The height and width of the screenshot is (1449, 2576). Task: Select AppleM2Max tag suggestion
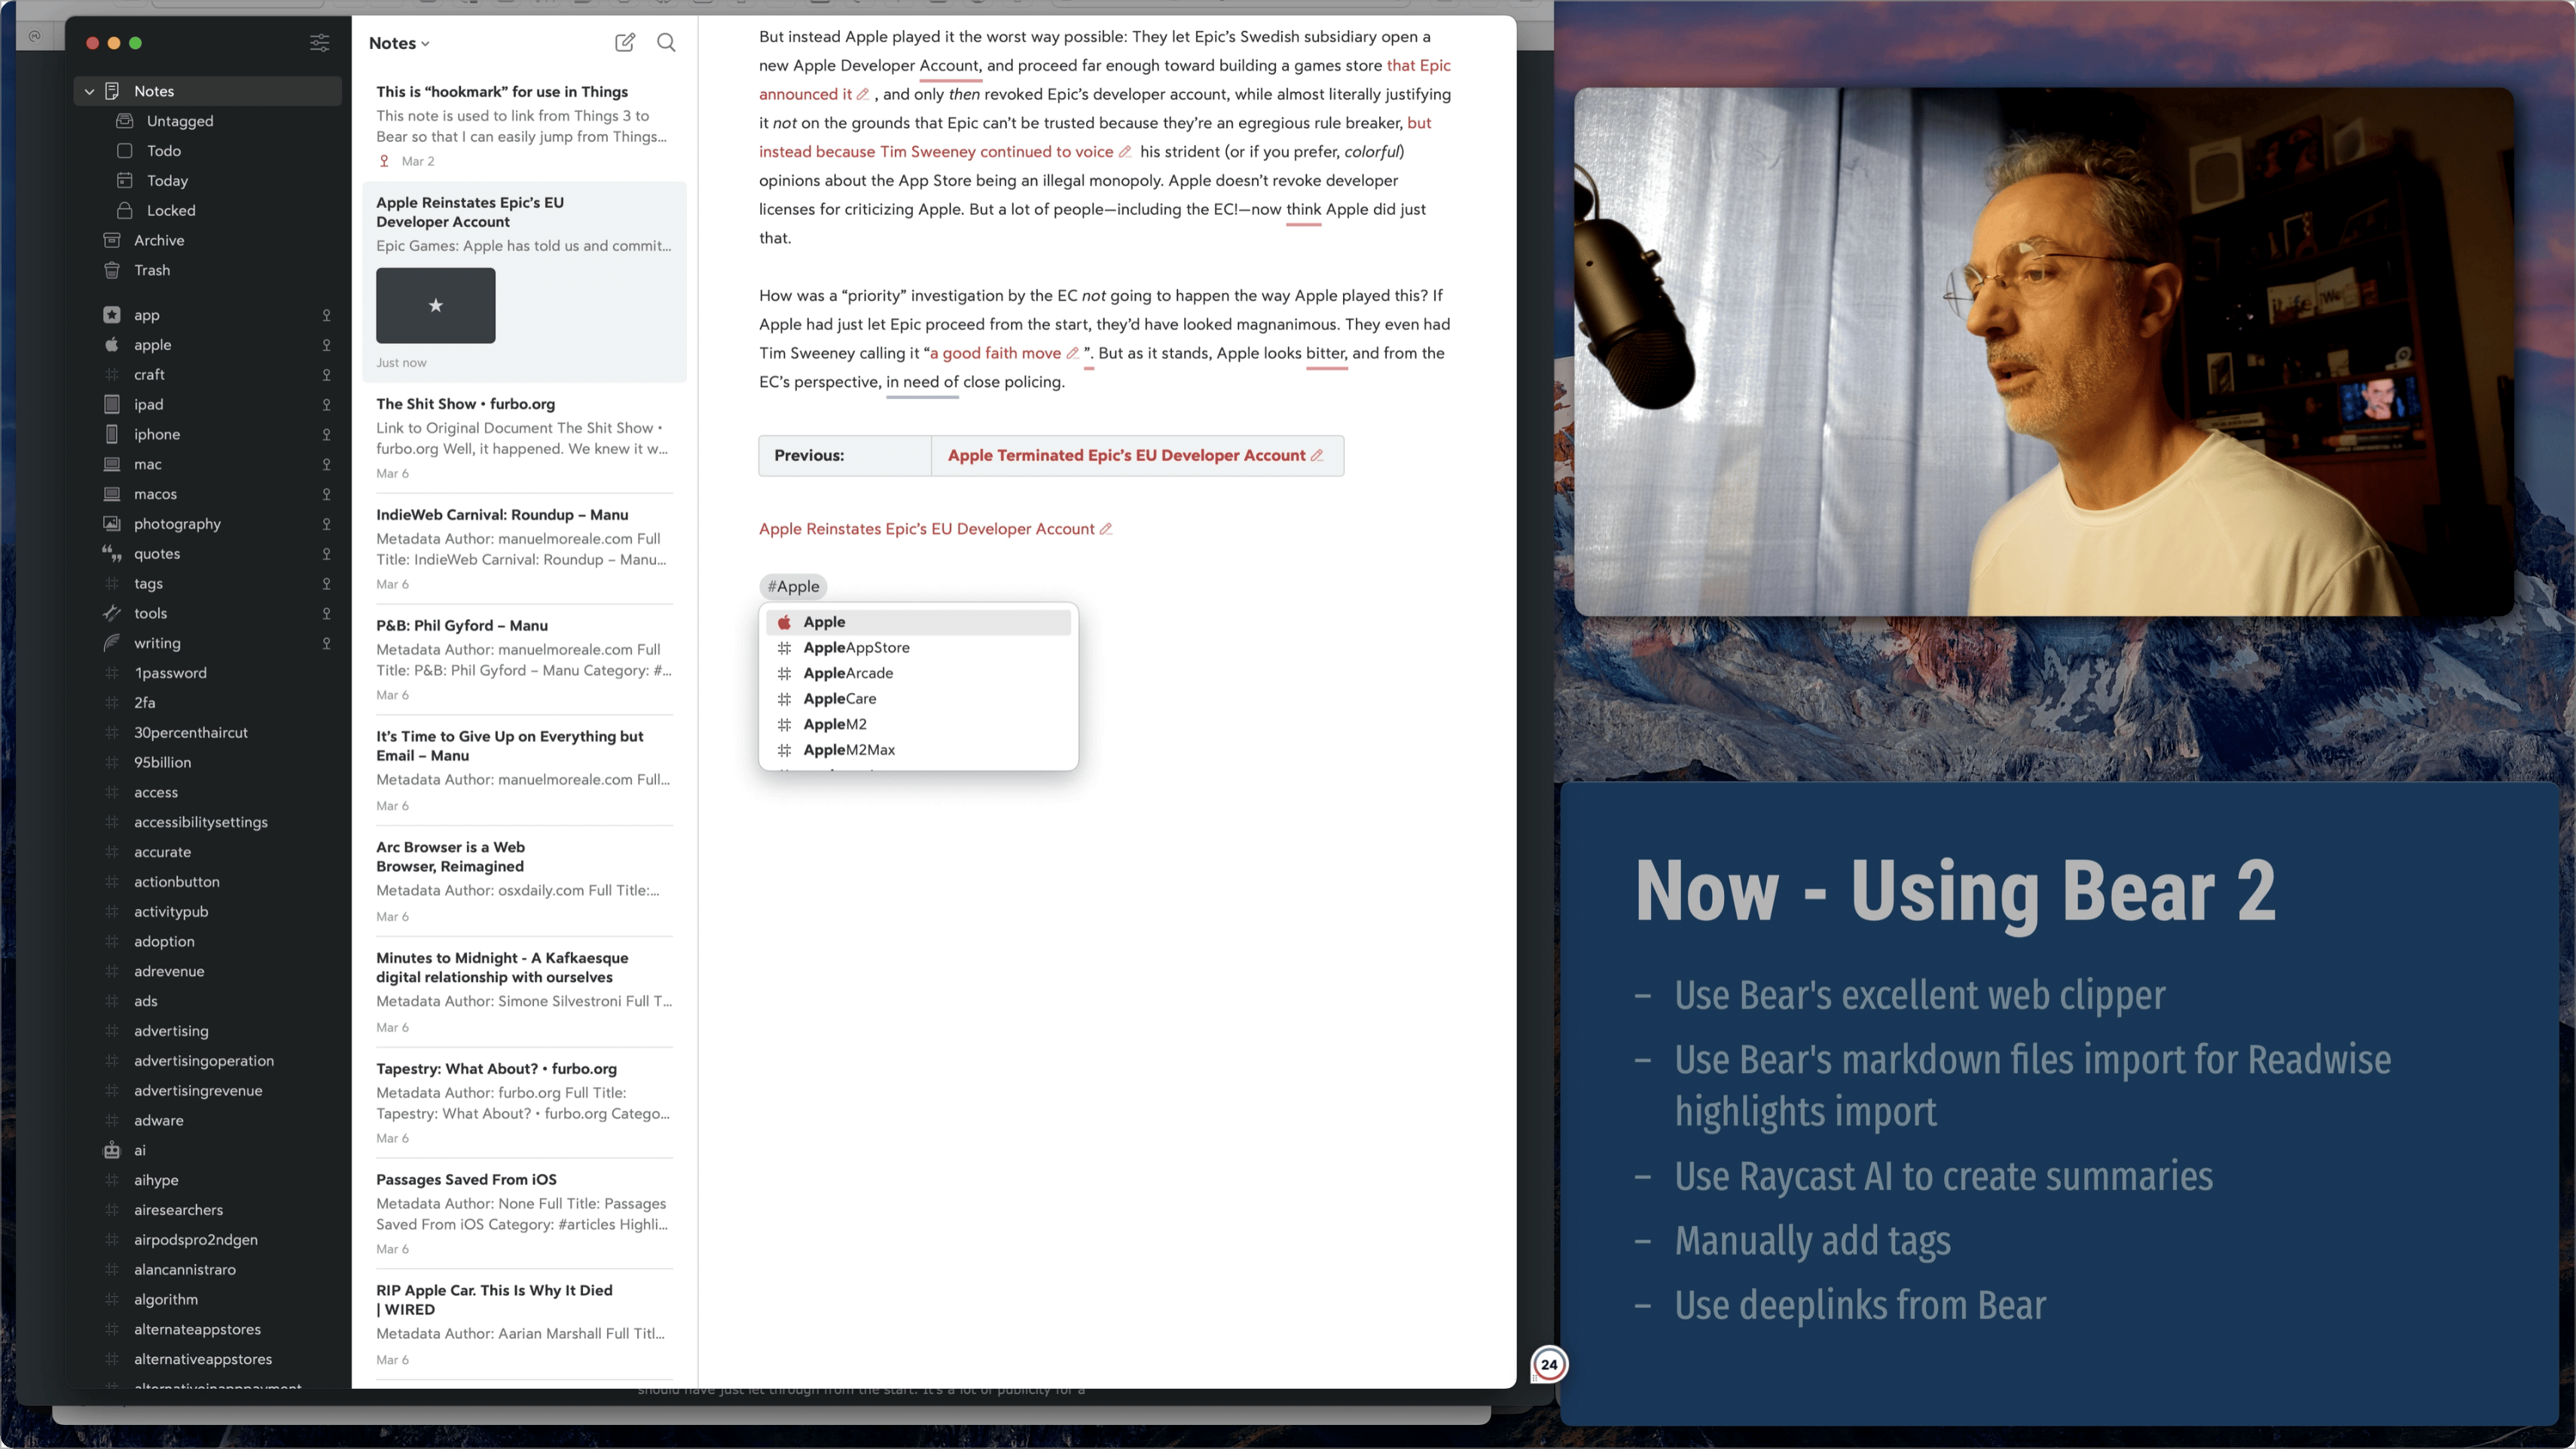pyautogui.click(x=918, y=750)
